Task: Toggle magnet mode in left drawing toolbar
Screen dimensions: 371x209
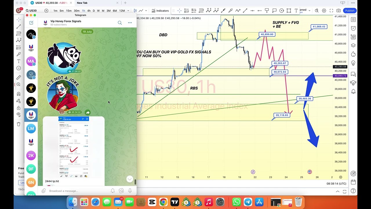Action: 19,94
